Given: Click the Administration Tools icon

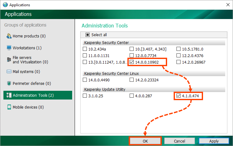Looking at the screenshot, I should (9, 95).
